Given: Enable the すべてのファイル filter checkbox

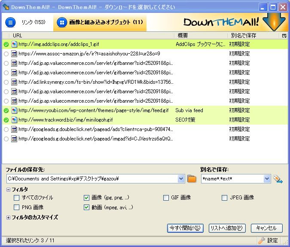Looking at the screenshot, I should pyautogui.click(x=16, y=198).
